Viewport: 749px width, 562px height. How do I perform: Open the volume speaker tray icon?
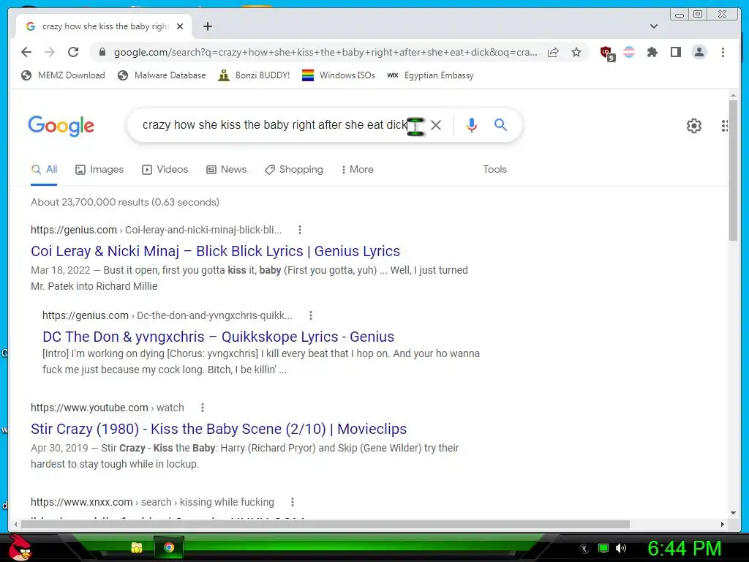[x=621, y=548]
